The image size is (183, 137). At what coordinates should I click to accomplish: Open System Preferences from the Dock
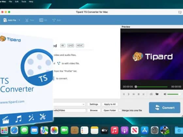(155, 130)
